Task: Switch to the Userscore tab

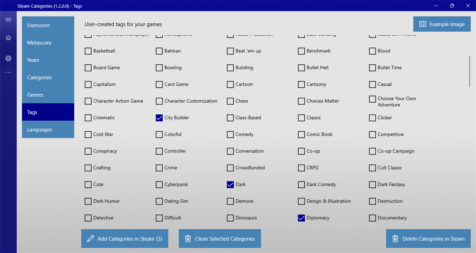Action: pos(48,25)
